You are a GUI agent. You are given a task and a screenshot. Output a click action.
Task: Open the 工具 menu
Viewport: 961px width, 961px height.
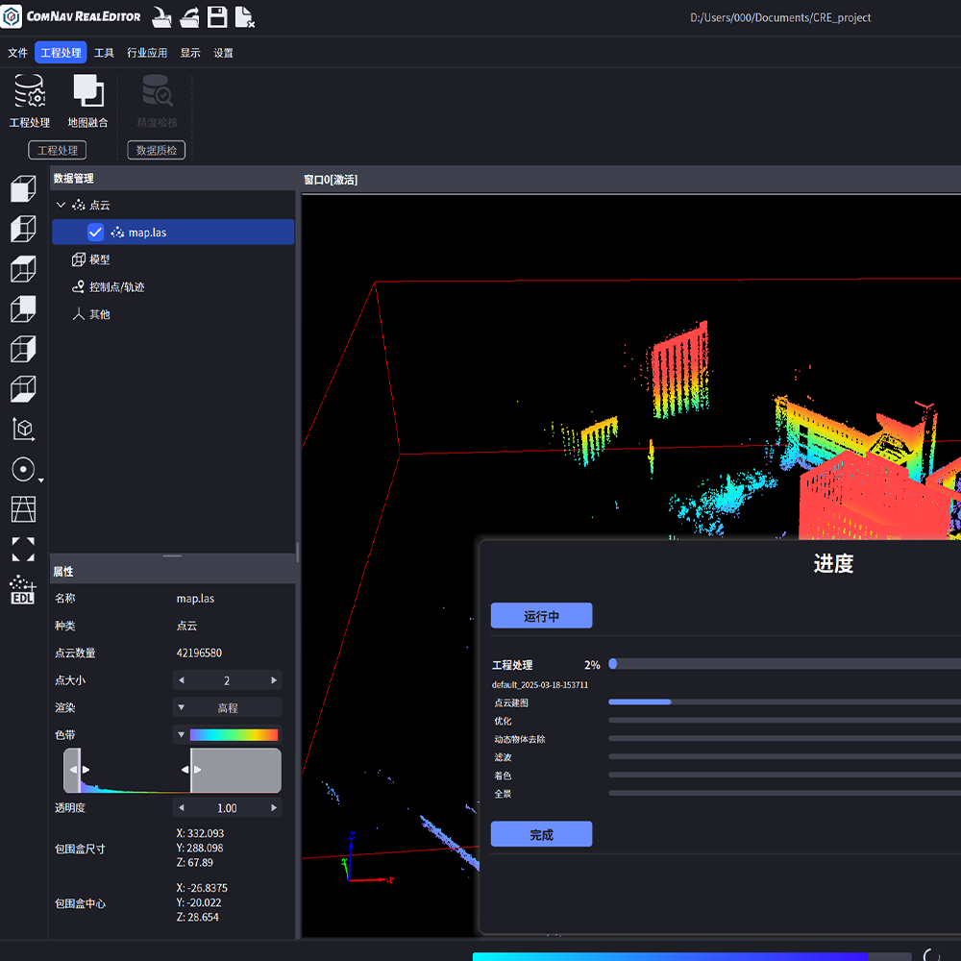pos(104,53)
